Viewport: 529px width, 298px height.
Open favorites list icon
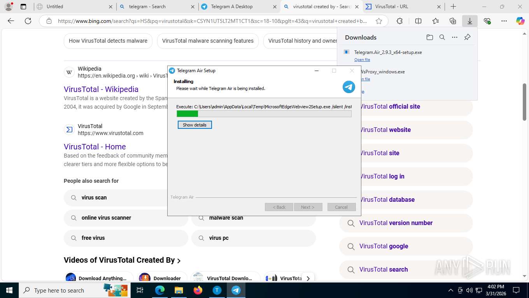coord(436,21)
